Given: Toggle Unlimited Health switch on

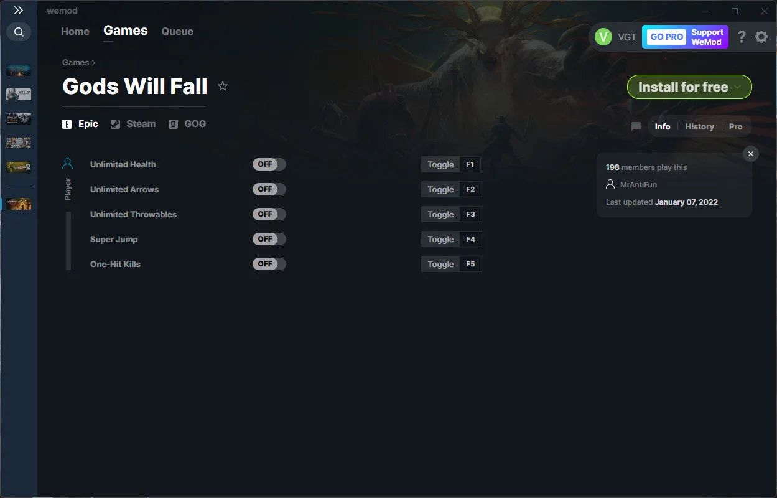Looking at the screenshot, I should click(269, 164).
